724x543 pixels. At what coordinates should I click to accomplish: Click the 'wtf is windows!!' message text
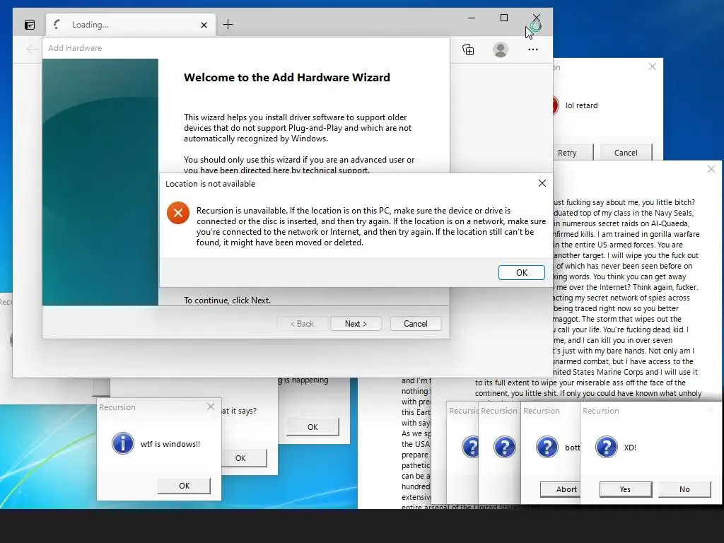tap(170, 444)
